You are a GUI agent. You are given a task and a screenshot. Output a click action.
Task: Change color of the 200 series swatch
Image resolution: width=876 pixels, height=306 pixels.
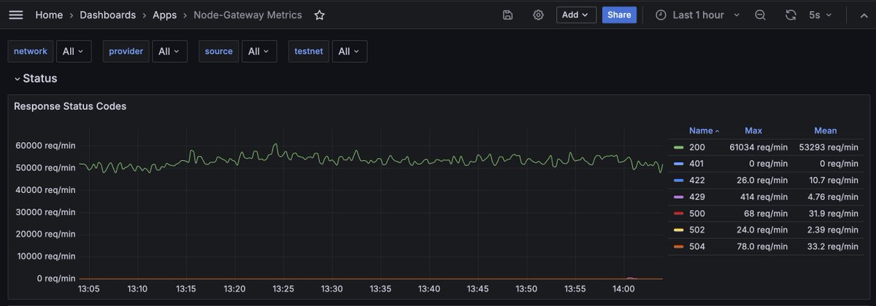coord(678,147)
